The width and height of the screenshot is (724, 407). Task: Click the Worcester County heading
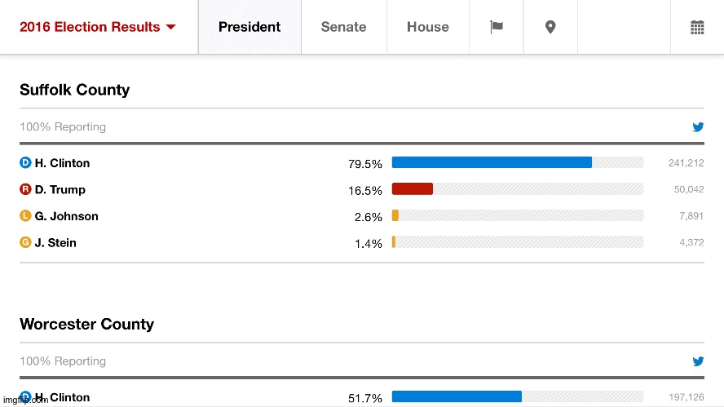[86, 324]
